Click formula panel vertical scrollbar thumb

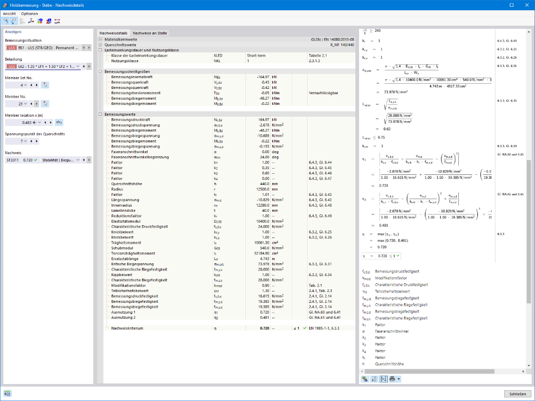[528, 231]
